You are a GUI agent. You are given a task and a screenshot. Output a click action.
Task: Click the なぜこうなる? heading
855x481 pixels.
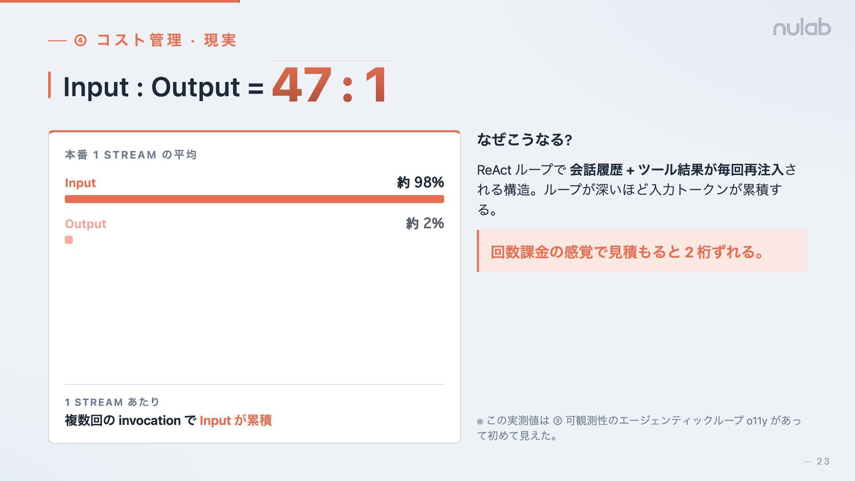click(x=524, y=140)
